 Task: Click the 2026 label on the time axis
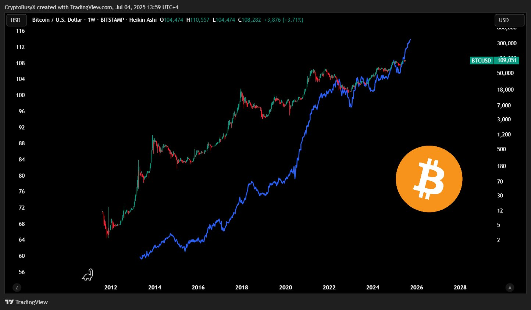pyautogui.click(x=417, y=288)
